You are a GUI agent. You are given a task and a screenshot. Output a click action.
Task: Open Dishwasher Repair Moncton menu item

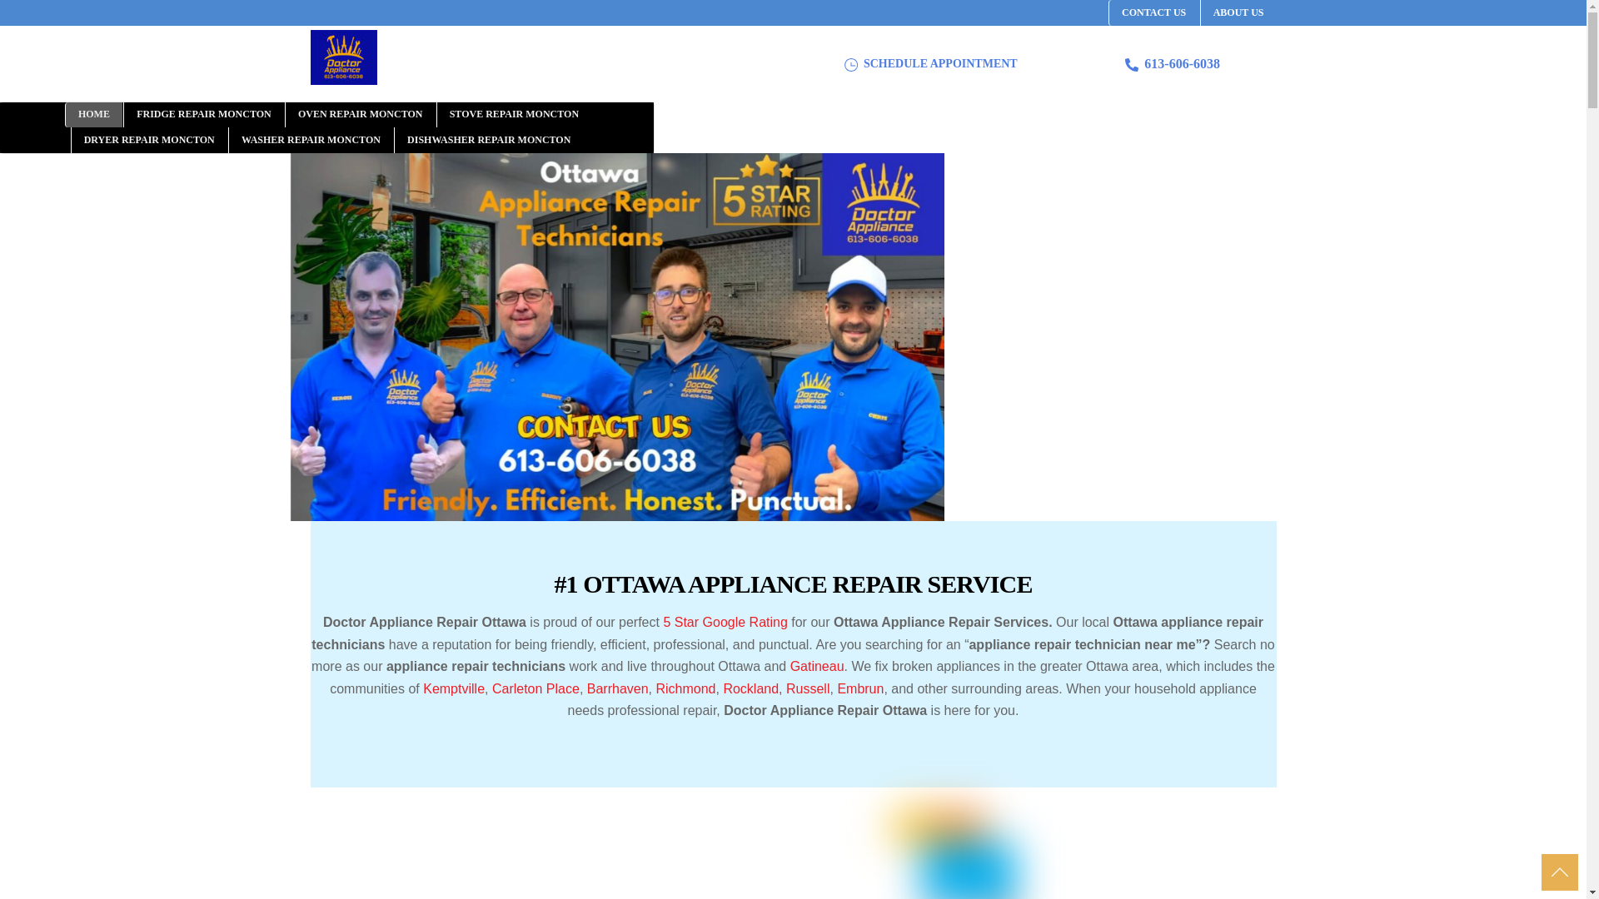tap(489, 141)
